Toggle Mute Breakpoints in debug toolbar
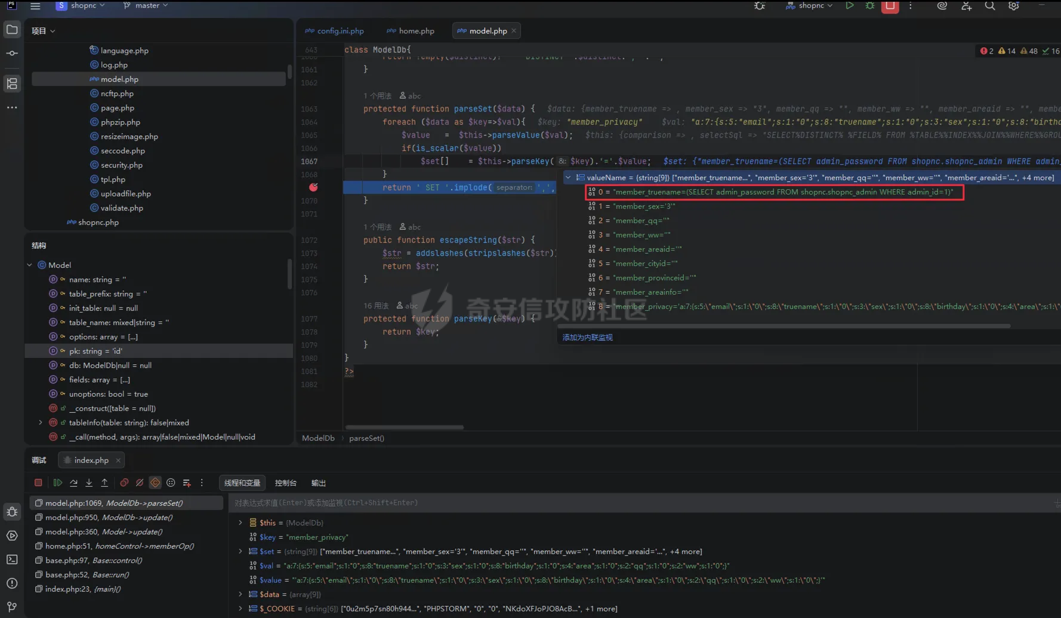Screen dimensions: 1061x618 tap(140, 483)
